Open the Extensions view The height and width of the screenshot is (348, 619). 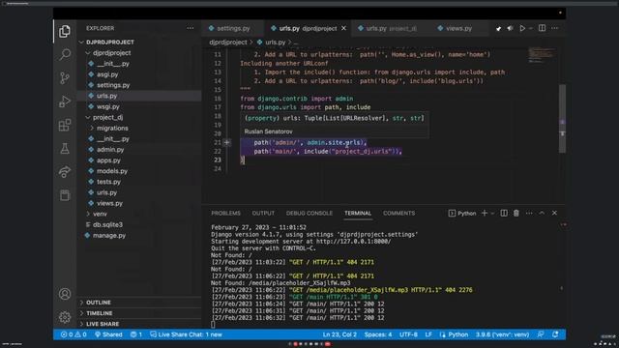pos(65,125)
